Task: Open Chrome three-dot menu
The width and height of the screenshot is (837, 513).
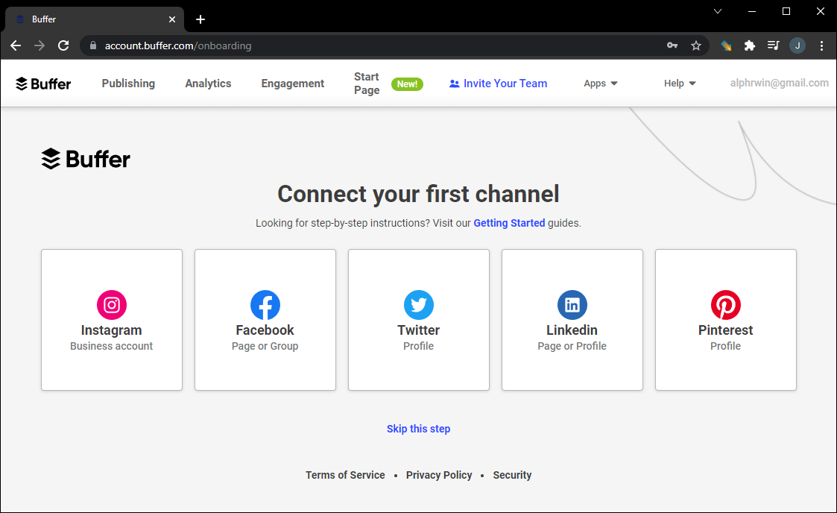Action: pos(822,45)
